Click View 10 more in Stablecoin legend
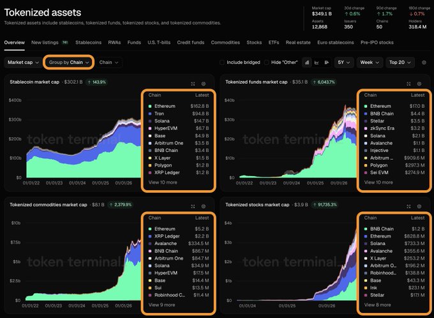434x318 pixels. pos(163,182)
